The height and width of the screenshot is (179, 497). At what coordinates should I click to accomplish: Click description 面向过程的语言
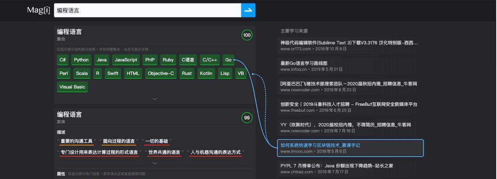119,141
